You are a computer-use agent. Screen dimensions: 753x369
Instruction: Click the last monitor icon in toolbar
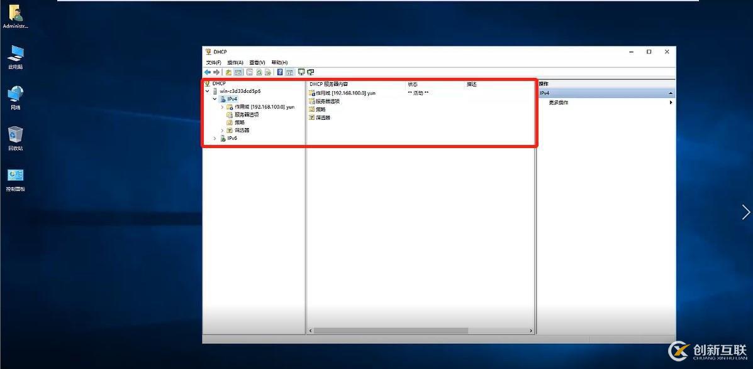311,72
